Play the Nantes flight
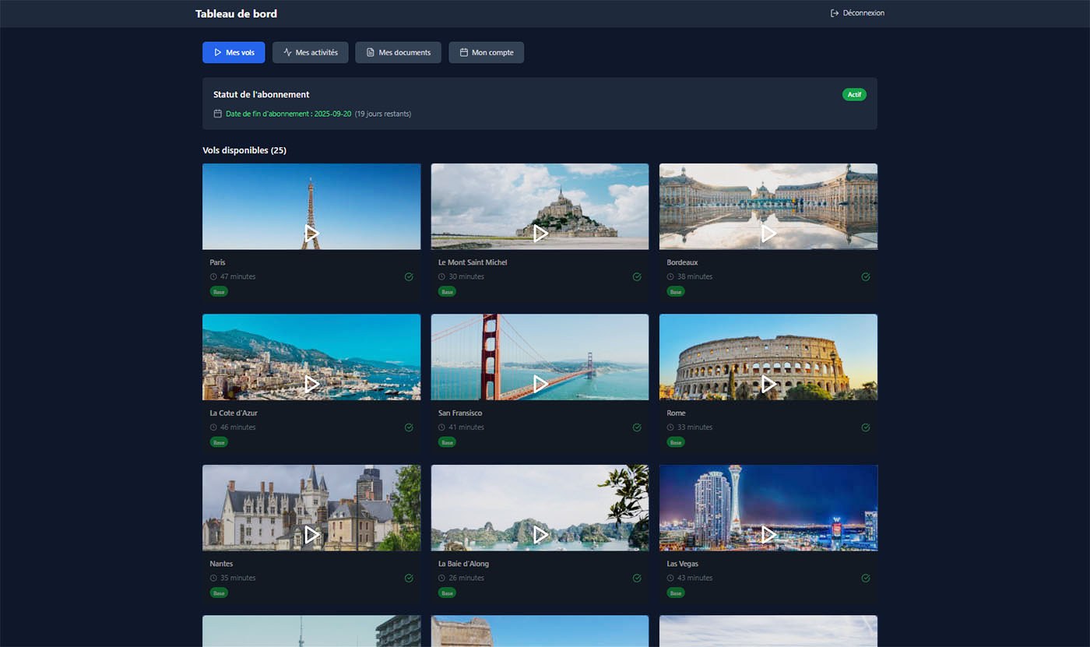Screen dimensions: 1090x647 point(311,534)
